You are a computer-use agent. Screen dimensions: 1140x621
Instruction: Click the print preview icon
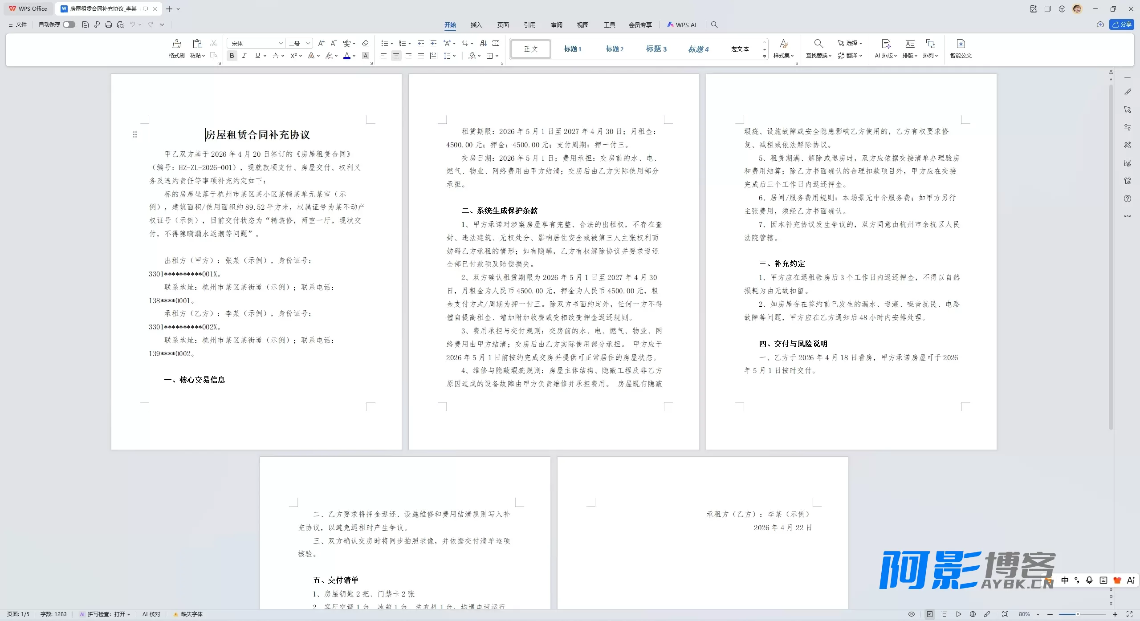[x=120, y=24]
